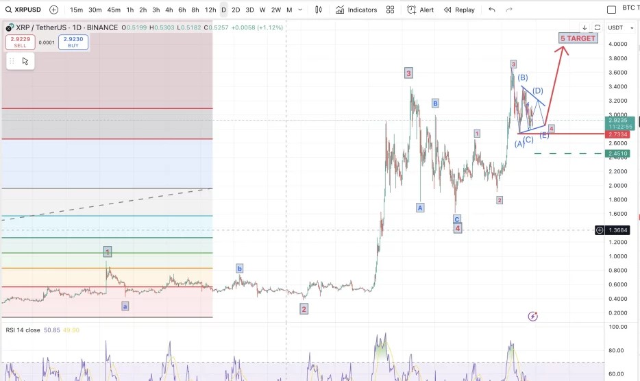640x381 pixels.
Task: Switch to the 2h timeframe
Action: click(143, 10)
